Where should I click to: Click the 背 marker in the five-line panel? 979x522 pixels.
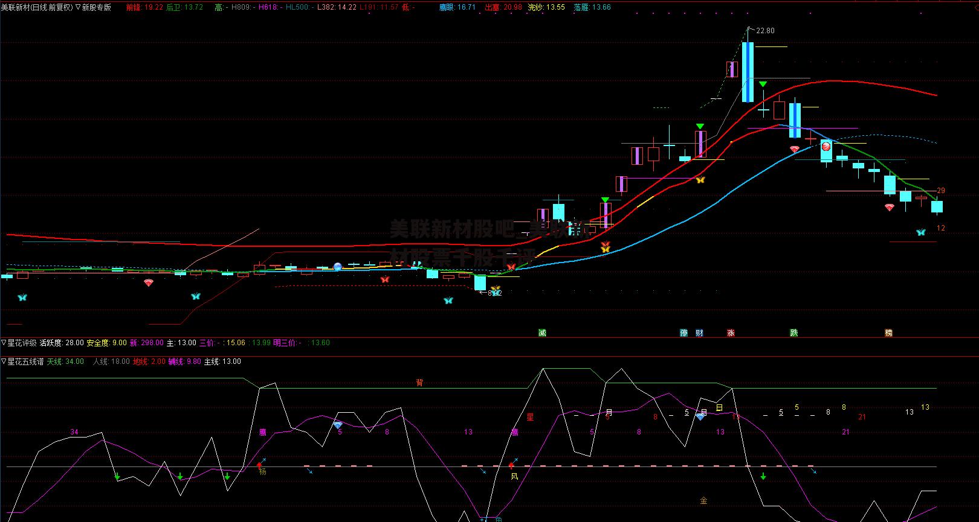click(419, 383)
